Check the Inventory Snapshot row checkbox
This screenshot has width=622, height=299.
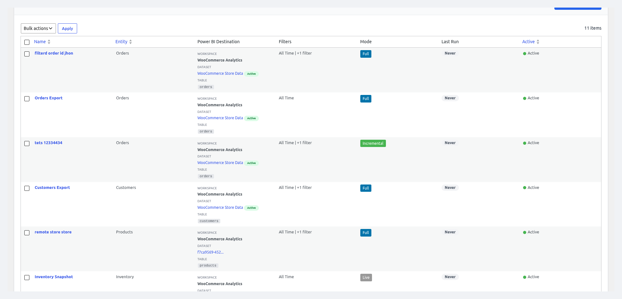click(27, 278)
